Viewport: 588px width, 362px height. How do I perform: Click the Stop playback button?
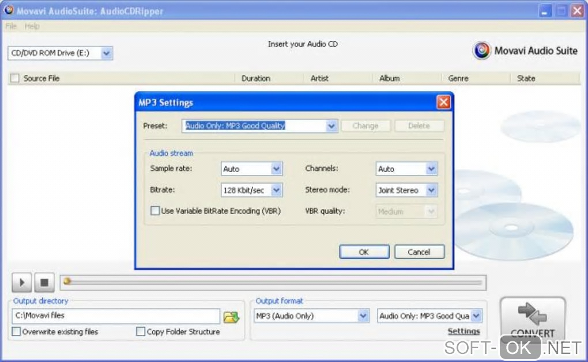point(44,282)
